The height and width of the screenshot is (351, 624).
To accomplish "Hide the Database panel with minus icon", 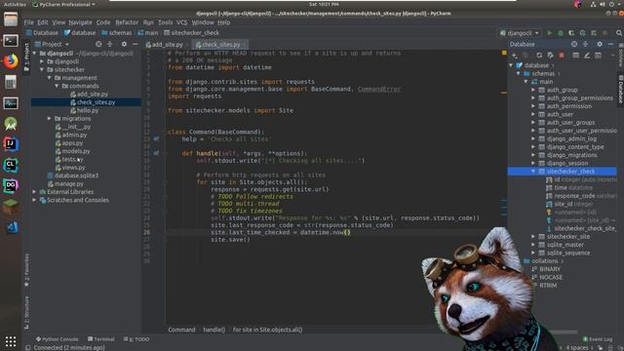I will pos(611,44).
